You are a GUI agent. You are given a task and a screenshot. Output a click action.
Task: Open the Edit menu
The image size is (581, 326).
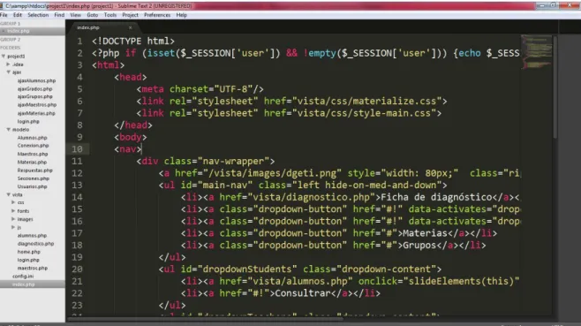(18, 15)
